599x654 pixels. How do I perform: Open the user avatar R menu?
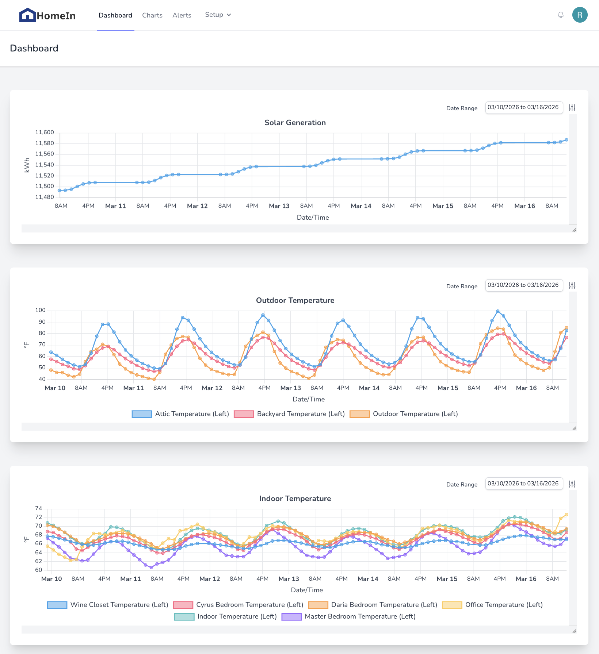click(x=580, y=15)
